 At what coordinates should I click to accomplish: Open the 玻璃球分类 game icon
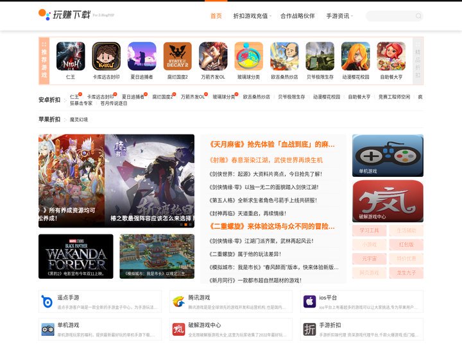tap(249, 56)
